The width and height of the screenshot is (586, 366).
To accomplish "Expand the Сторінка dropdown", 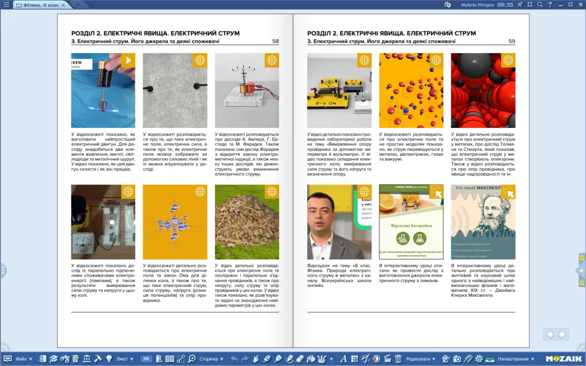I will tap(211, 359).
